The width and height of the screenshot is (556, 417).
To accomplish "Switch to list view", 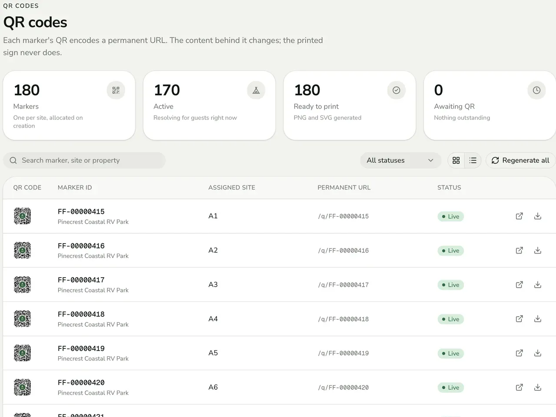I will click(473, 160).
